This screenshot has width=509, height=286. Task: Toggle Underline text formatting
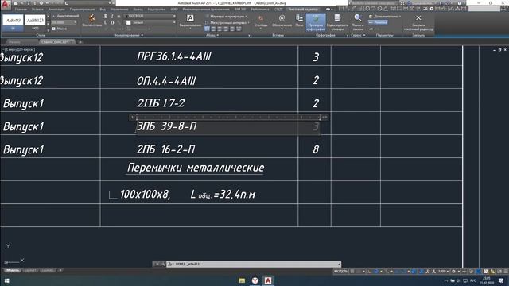pos(106,23)
